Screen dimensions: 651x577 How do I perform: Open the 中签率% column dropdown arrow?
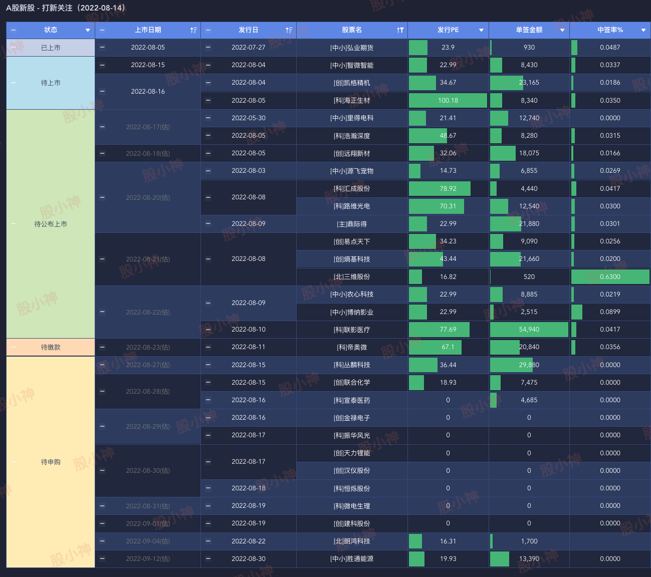(x=643, y=30)
